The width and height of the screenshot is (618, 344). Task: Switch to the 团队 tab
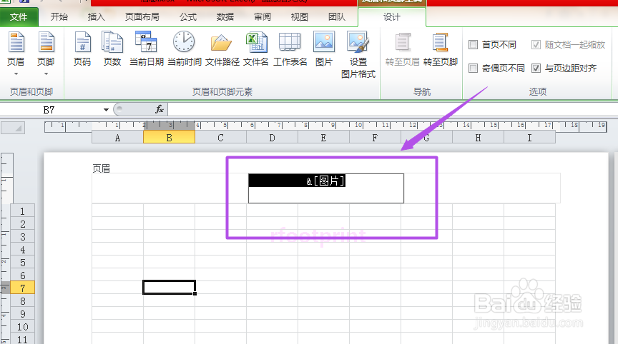point(337,17)
